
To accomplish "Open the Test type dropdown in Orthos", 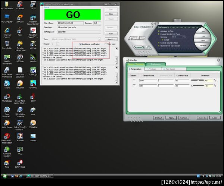I will pyautogui.click(x=99, y=39).
